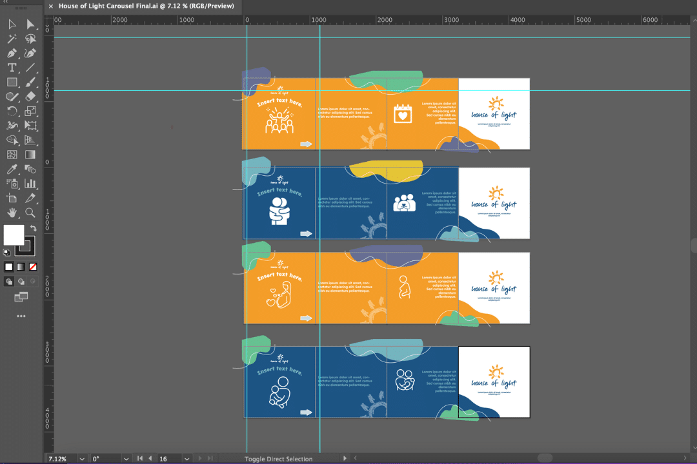Pick the Eraser tool
Image resolution: width=697 pixels, height=464 pixels.
(30, 97)
